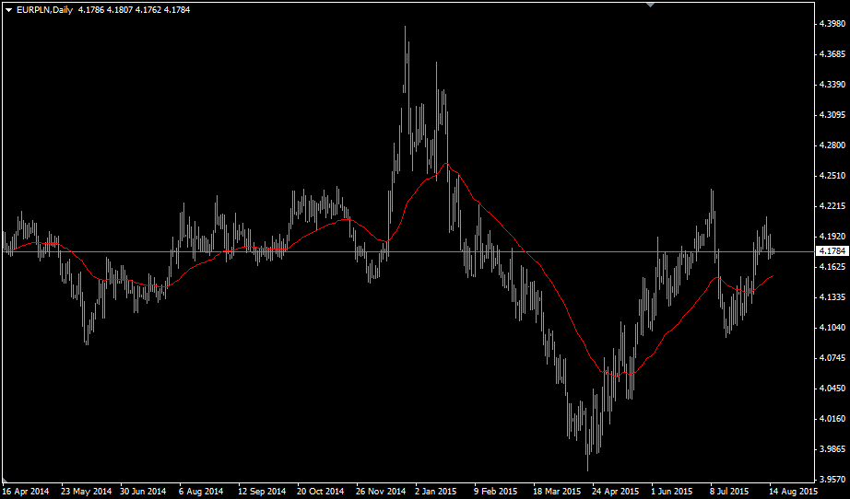Click the 30 Jun 2014 date label

click(x=143, y=492)
